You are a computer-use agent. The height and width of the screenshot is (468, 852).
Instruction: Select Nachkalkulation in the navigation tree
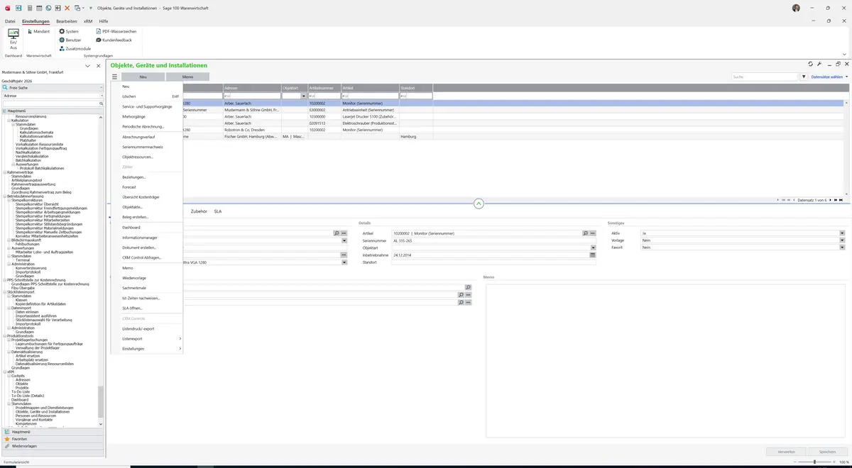click(x=28, y=152)
